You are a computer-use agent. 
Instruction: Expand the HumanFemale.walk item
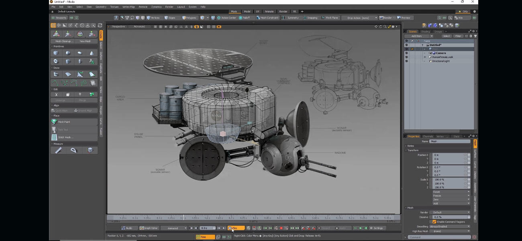tap(425, 57)
